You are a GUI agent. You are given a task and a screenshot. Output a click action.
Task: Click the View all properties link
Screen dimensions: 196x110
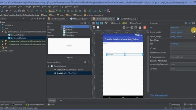[159, 95]
